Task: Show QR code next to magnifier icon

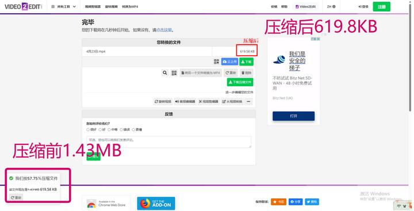Action: tap(174, 72)
